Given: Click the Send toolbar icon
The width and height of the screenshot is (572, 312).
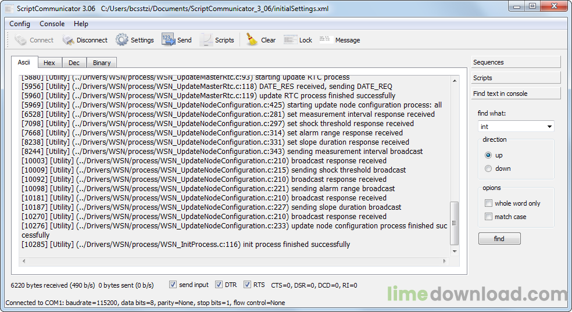Looking at the screenshot, I should point(168,40).
